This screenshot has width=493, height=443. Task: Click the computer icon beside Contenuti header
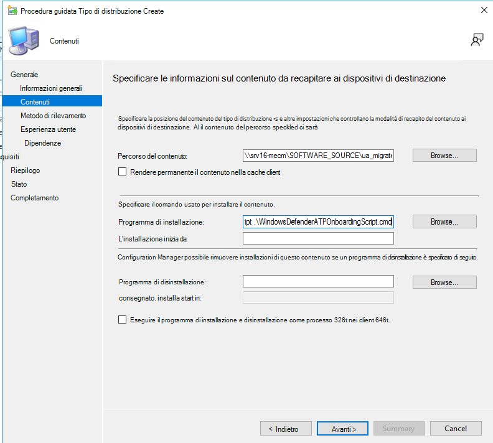(x=24, y=40)
